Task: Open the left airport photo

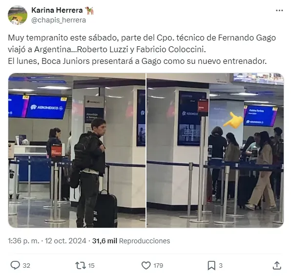Action: (77, 150)
